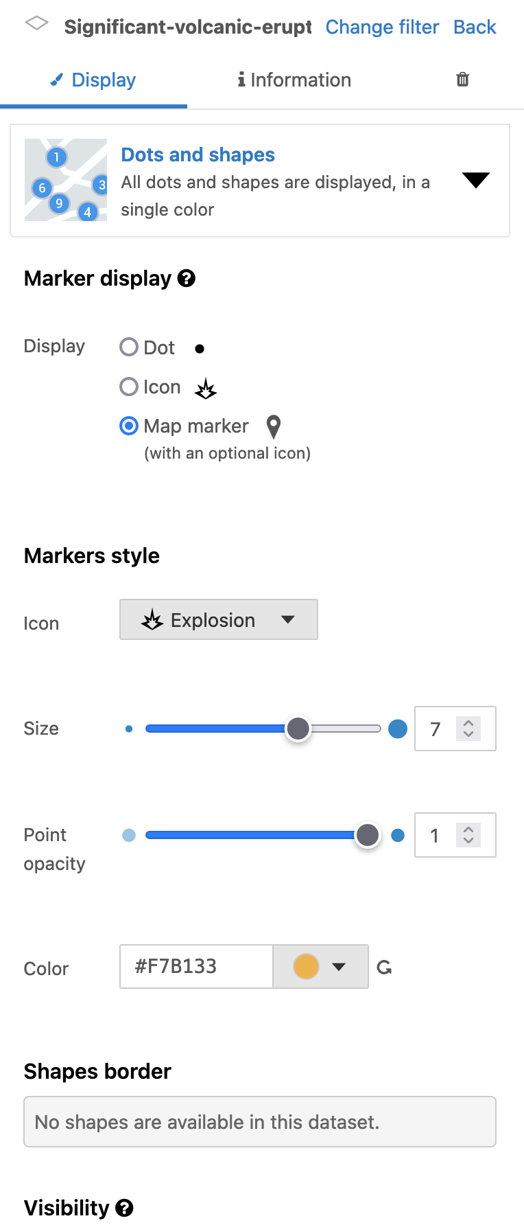This screenshot has width=524, height=1225.
Task: Click the Size slider handle
Action: tap(298, 729)
